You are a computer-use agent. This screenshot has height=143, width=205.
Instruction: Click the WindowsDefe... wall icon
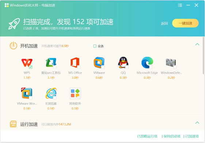[171, 63]
